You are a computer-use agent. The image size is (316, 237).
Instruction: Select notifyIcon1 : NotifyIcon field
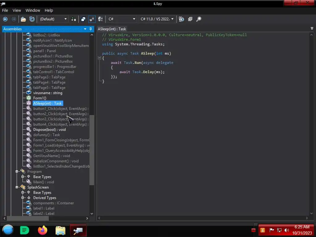pyautogui.click(x=52, y=40)
